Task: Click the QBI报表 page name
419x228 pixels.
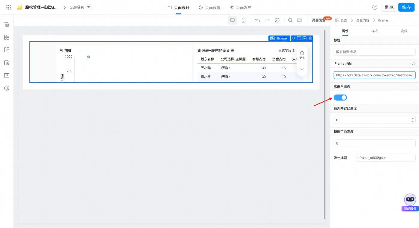Action: [x=77, y=7]
